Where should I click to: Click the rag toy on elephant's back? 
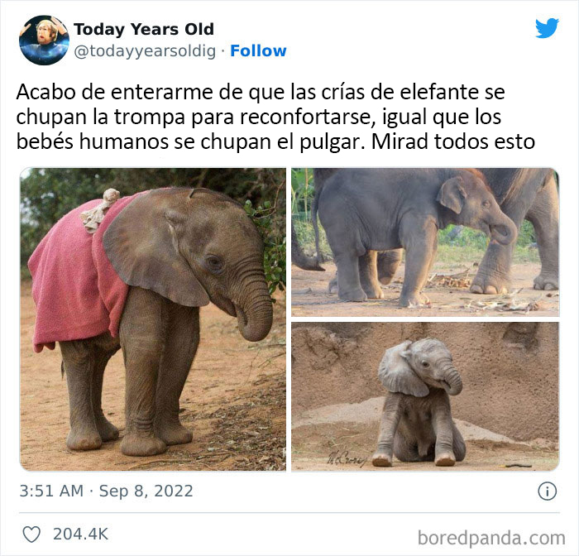tap(99, 209)
